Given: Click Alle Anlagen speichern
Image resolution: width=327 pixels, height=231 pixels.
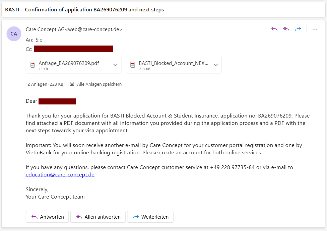Looking at the screenshot, I should click(x=99, y=84).
